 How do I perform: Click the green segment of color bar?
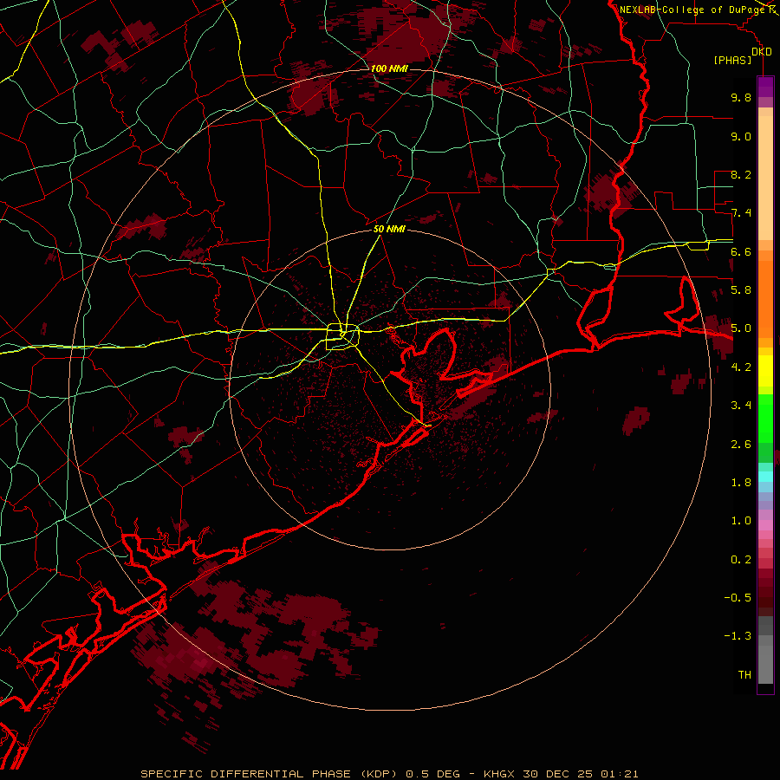tap(765, 419)
